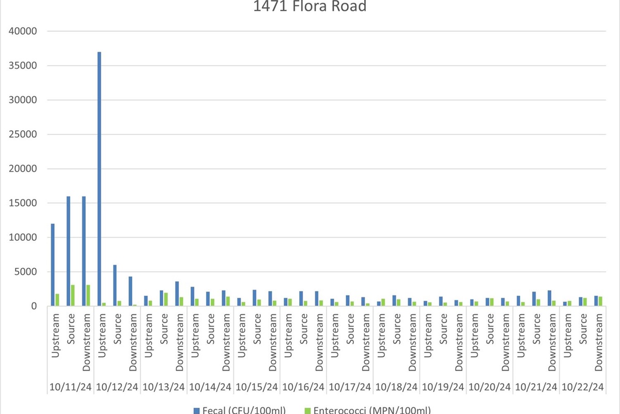
Task: Select the green Downstream bar on 10/13/24
Action: tap(181, 302)
